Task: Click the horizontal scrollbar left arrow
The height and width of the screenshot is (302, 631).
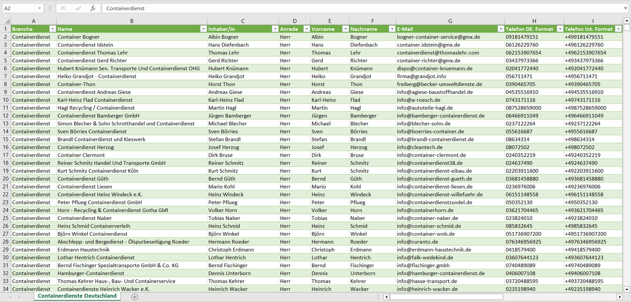Action: pos(386,297)
